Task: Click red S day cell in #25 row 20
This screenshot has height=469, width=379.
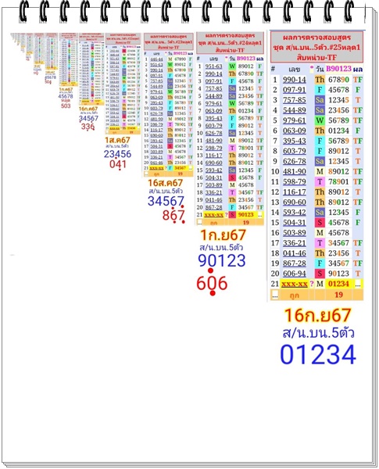Action: [x=320, y=274]
